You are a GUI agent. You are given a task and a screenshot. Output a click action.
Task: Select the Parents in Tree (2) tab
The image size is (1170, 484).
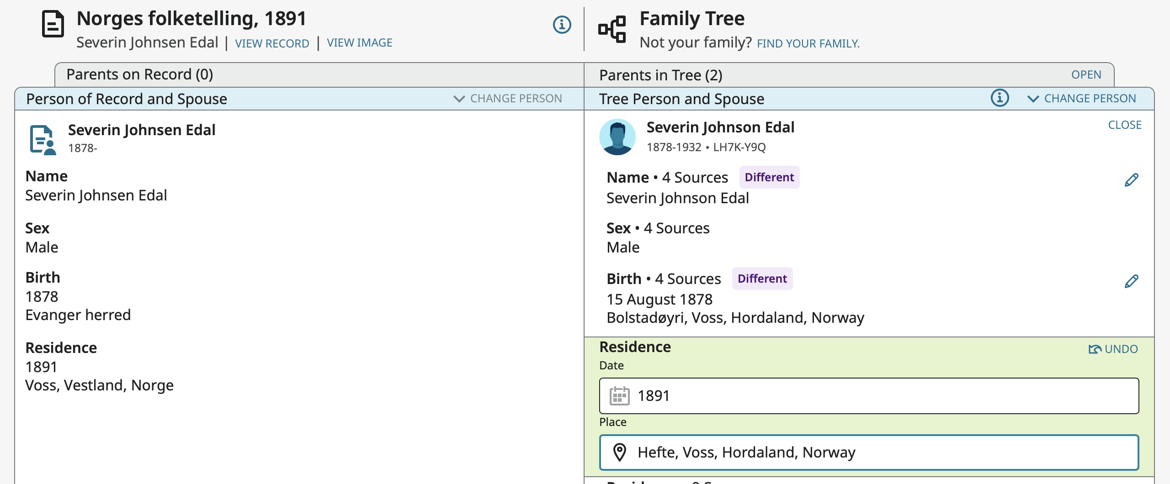660,75
